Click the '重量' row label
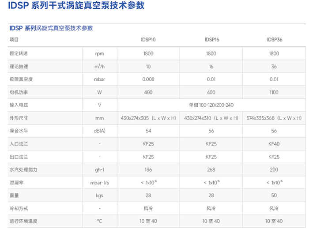This screenshot has width=309, height=229. (14, 195)
